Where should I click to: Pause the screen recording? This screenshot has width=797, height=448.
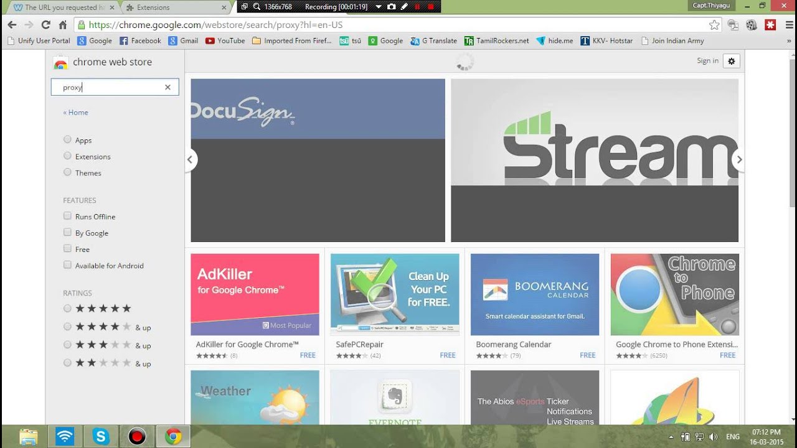pyautogui.click(x=417, y=6)
